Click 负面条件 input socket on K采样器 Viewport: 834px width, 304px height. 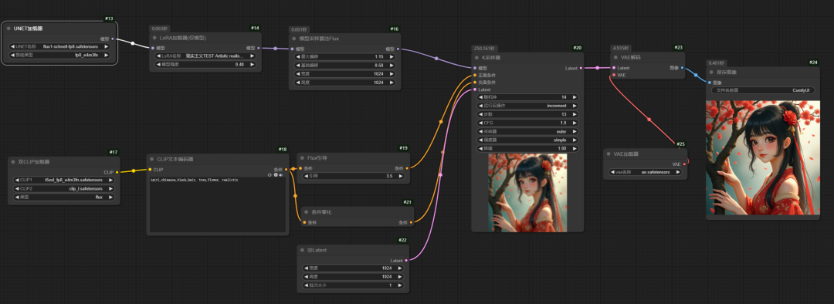(x=475, y=83)
